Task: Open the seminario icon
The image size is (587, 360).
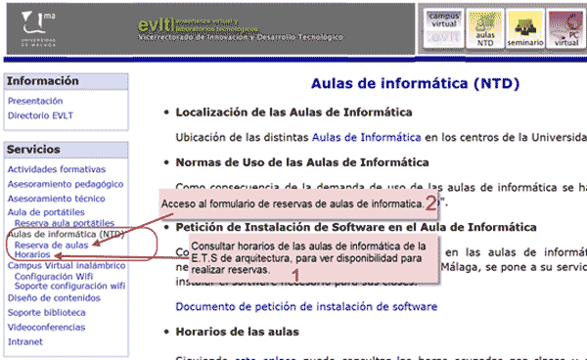Action: pyautogui.click(x=525, y=28)
